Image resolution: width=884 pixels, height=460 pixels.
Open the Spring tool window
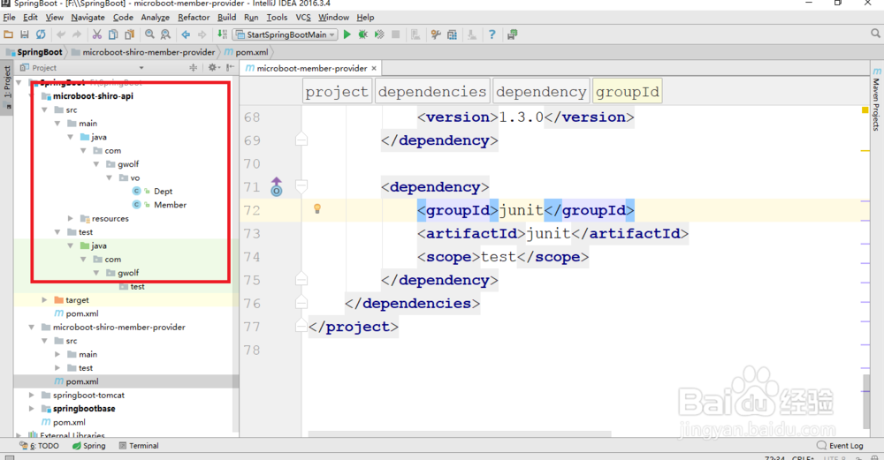pyautogui.click(x=89, y=445)
